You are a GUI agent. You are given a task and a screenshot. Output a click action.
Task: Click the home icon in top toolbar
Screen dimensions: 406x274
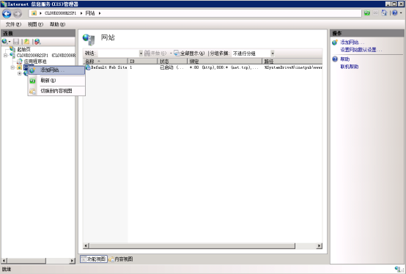point(384,13)
